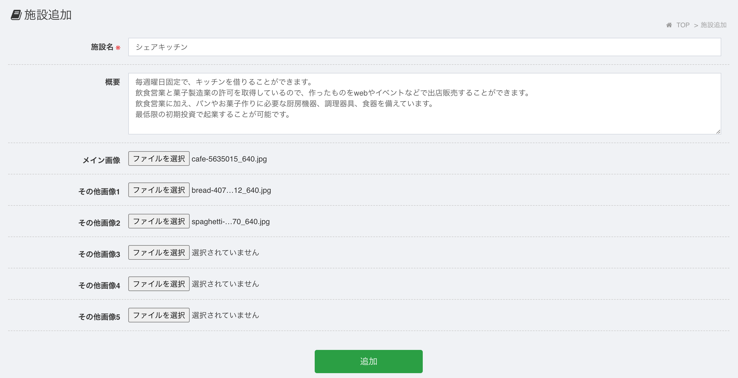Click the その他画像2 label
Viewport: 738px width, 378px height.
click(99, 223)
